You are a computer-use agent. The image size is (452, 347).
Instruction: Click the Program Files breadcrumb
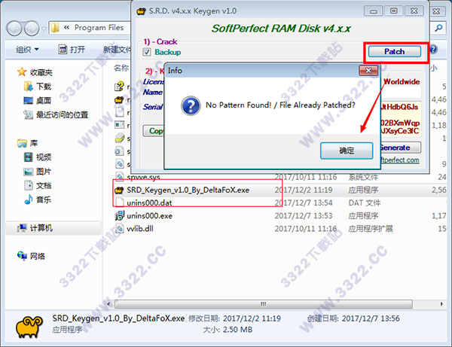[x=99, y=28]
